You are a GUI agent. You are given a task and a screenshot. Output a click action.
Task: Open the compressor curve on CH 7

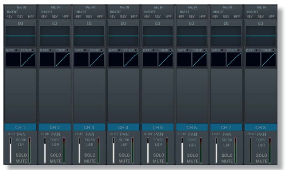point(234,60)
